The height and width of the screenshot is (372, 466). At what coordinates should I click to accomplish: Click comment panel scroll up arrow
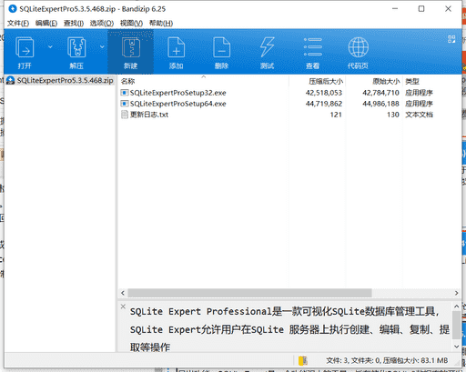[456, 307]
